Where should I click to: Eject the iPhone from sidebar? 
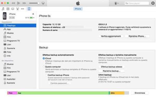(x=33, y=14)
